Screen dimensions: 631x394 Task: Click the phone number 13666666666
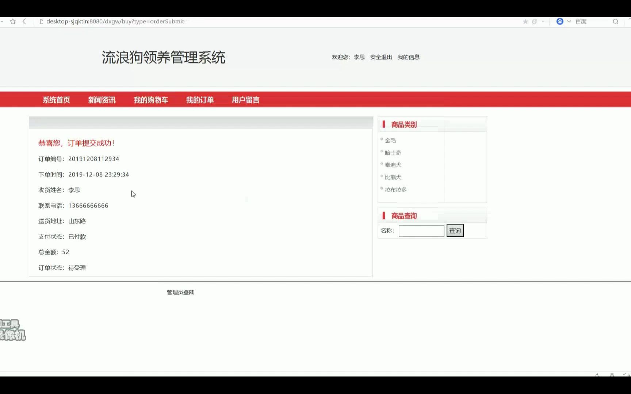click(x=88, y=206)
